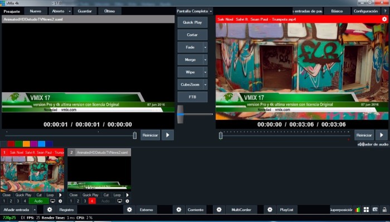Click the MultiCorder button

point(241,210)
